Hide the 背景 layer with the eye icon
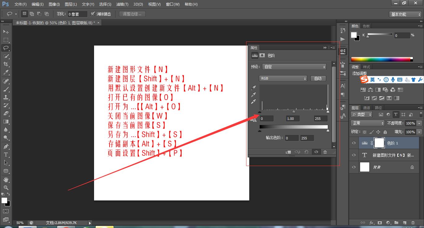The height and width of the screenshot is (228, 424). coord(354,167)
